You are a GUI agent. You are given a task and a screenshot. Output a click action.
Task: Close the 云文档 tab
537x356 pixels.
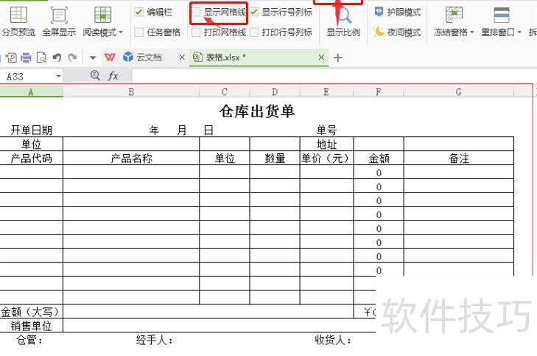182,57
